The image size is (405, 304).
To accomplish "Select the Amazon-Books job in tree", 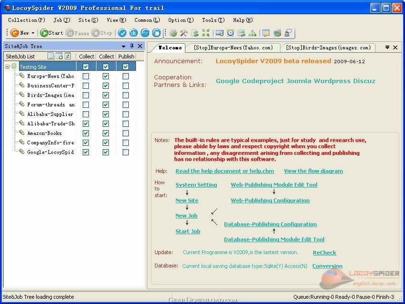I will point(44,133).
